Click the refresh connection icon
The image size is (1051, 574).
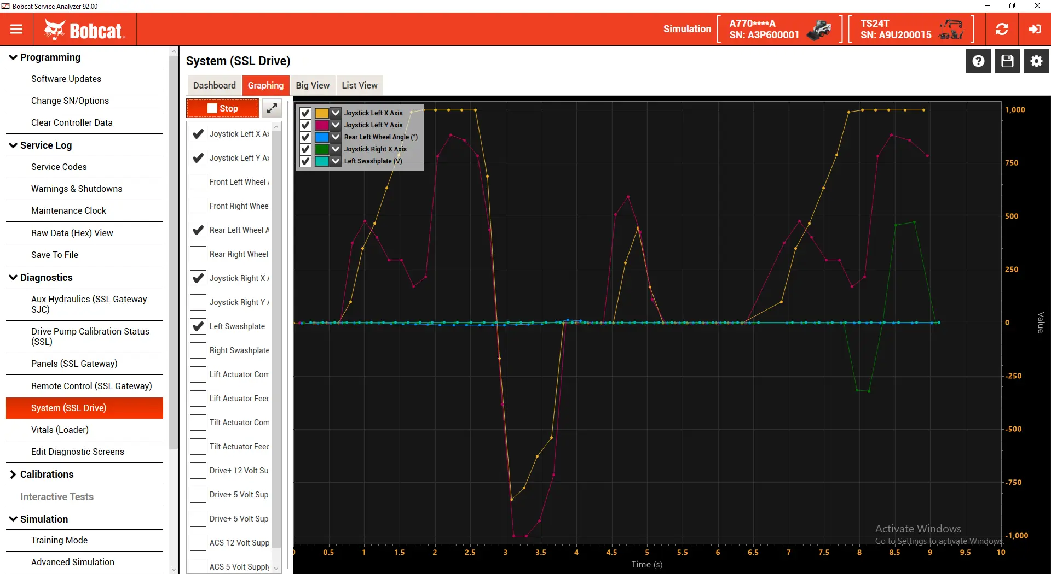(1002, 30)
